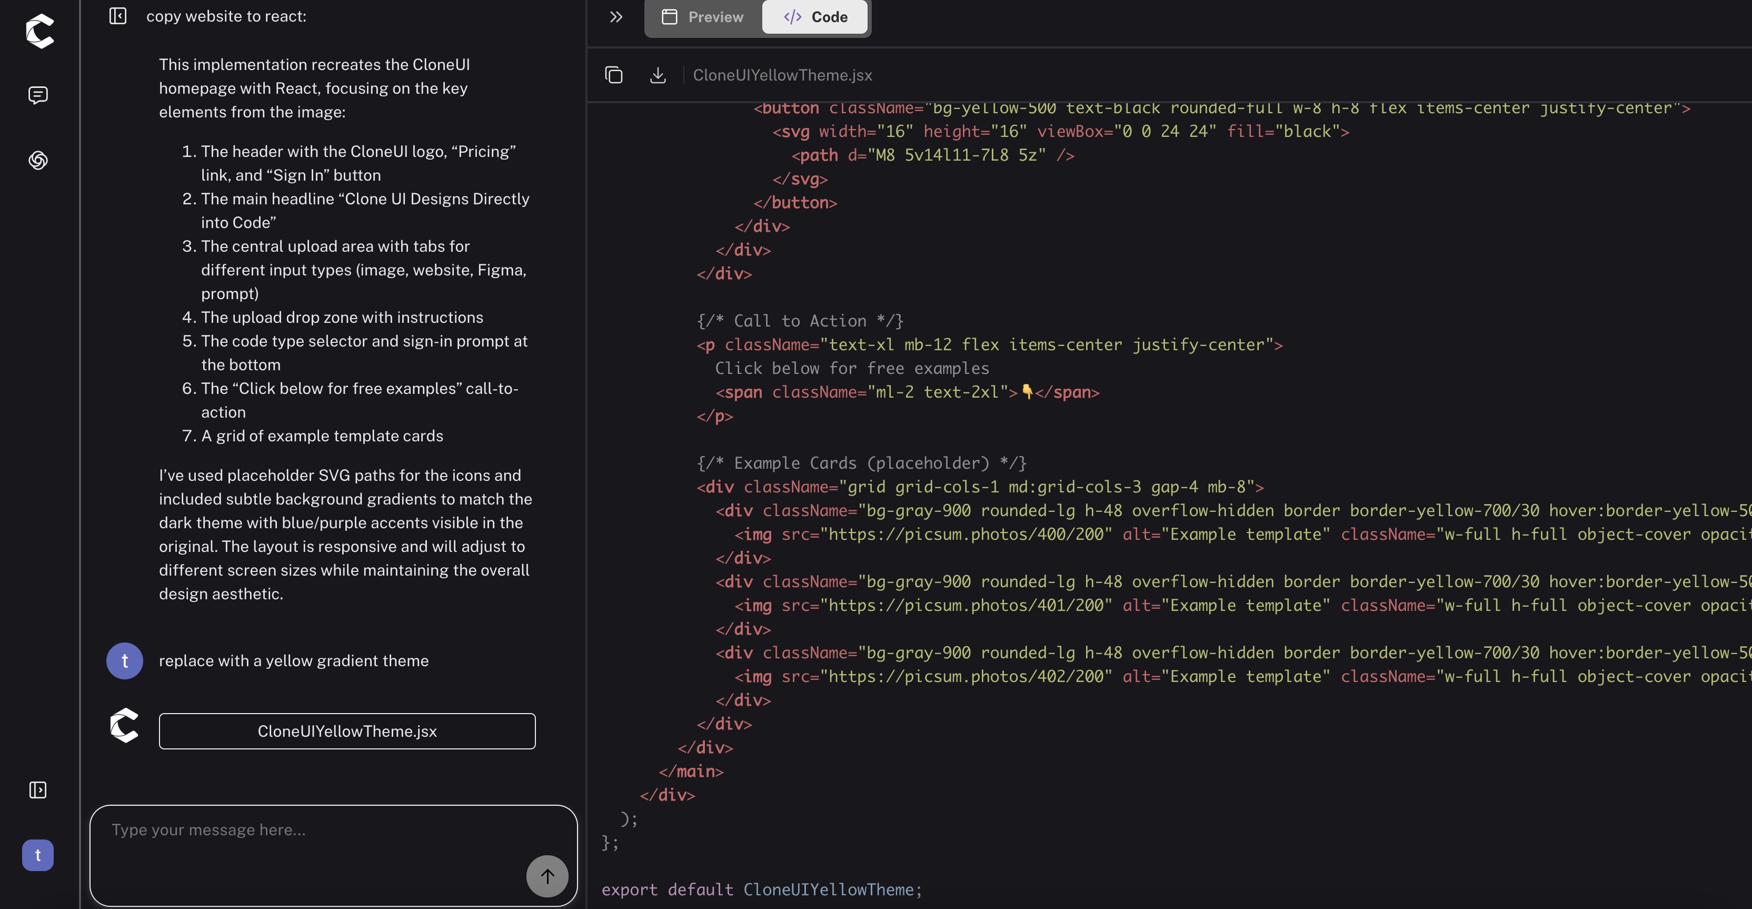Click the message input field
Screen dimensions: 1752x909
click(333, 855)
